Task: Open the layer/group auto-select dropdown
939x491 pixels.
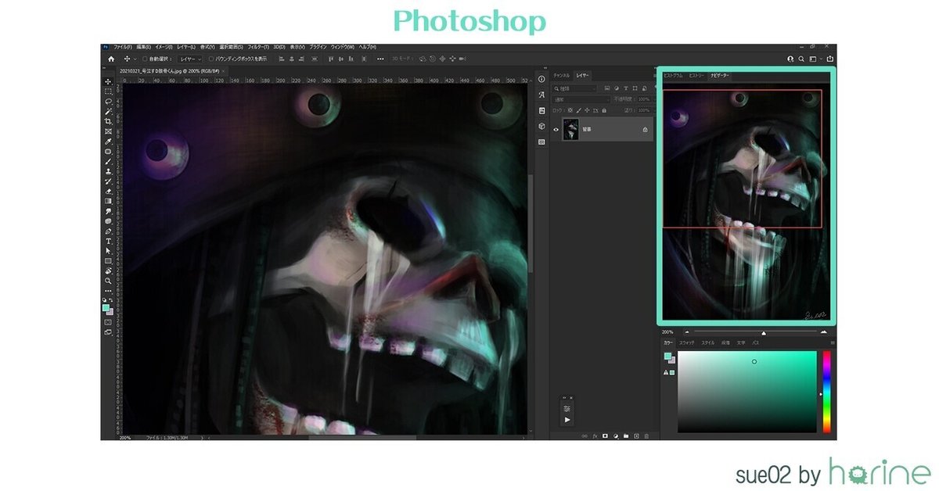Action: coord(190,59)
